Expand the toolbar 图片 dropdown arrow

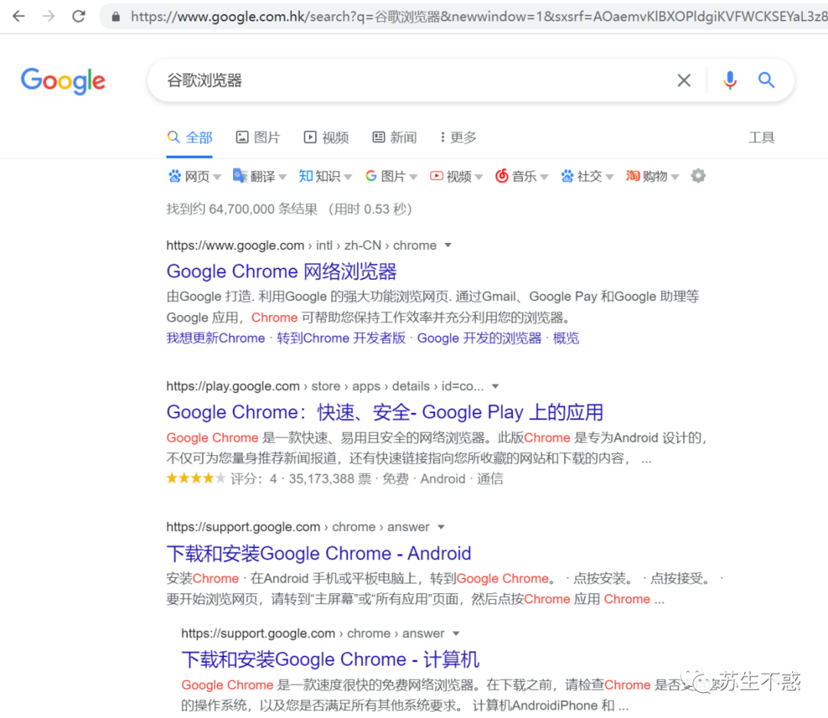tap(413, 177)
